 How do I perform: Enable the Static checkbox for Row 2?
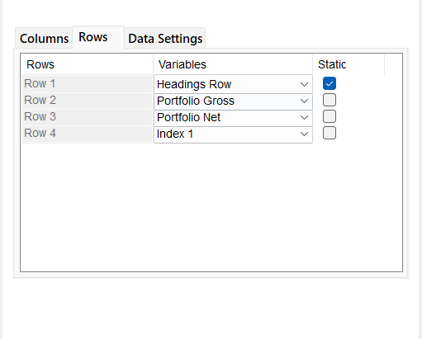[330, 100]
